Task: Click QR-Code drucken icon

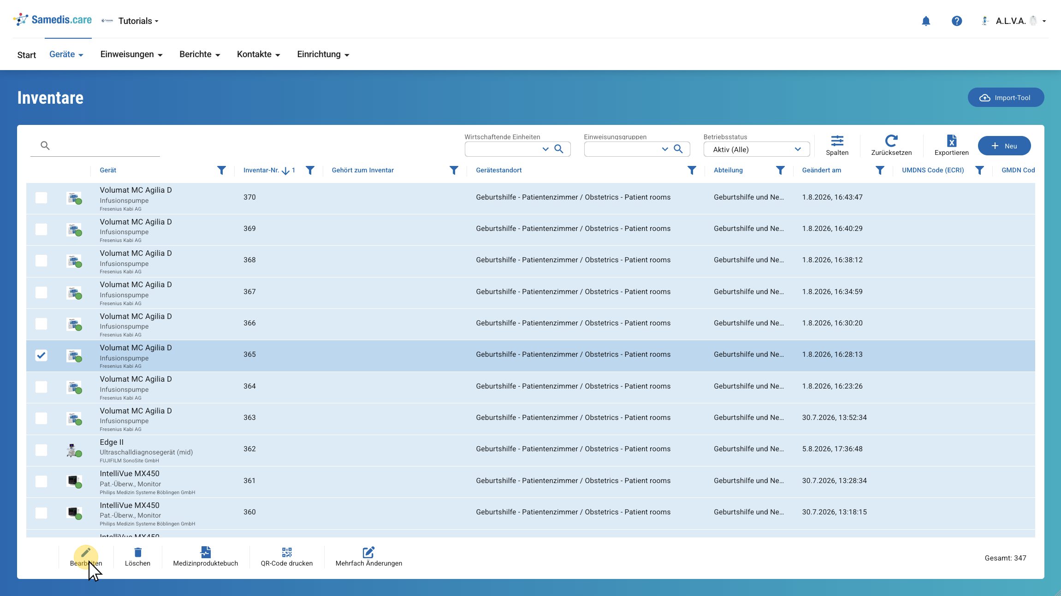Action: point(287,552)
